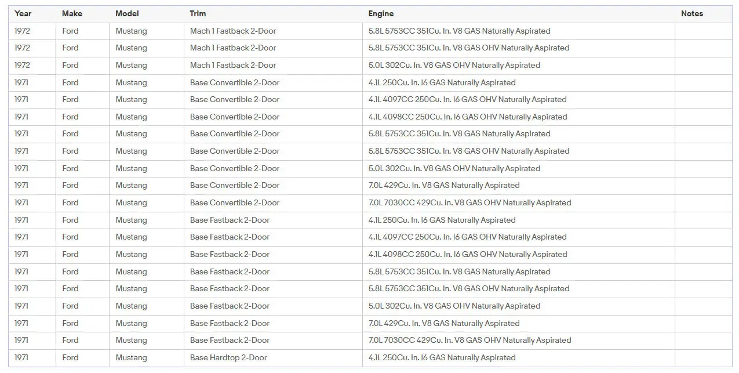Screen dimensions: 739x373
Task: Click Base Convertible 4.1L 4098CC engine cell
Action: click(519, 117)
